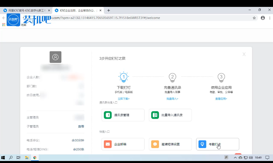Click the step 1 lightbulb icon

point(124,77)
